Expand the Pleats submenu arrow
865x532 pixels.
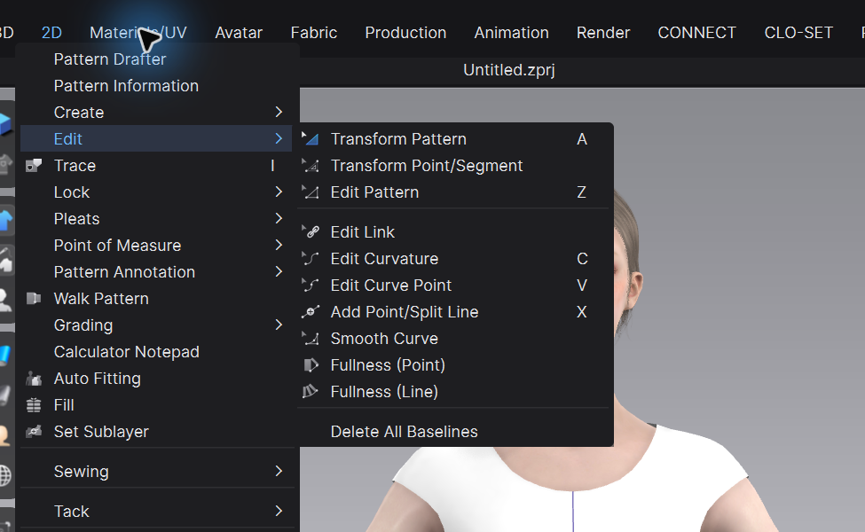[279, 218]
